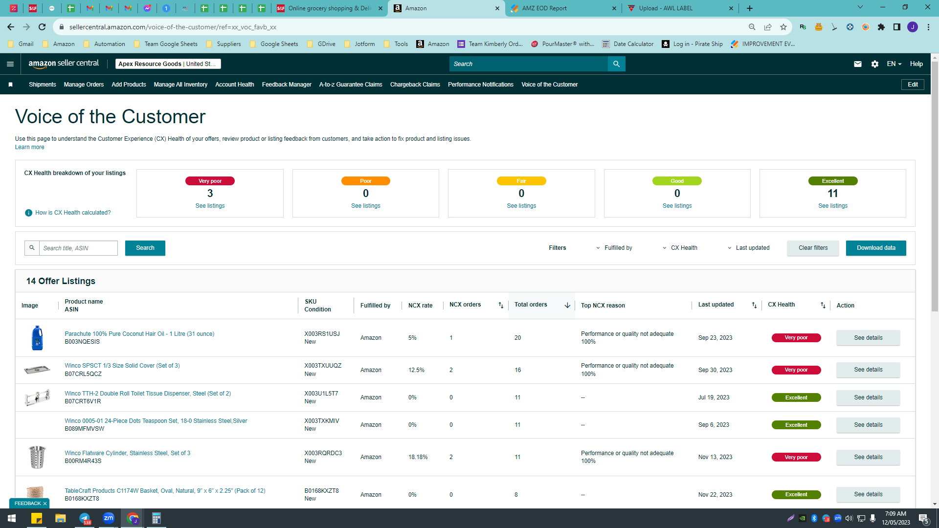The image size is (939, 528).
Task: Open the browser tab search chevron
Action: pyautogui.click(x=860, y=7)
